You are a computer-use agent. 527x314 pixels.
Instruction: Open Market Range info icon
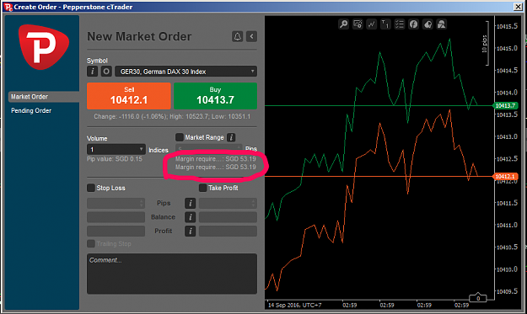point(231,137)
